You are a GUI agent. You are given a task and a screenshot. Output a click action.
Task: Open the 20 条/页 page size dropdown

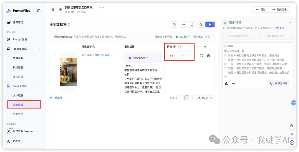click(x=206, y=98)
